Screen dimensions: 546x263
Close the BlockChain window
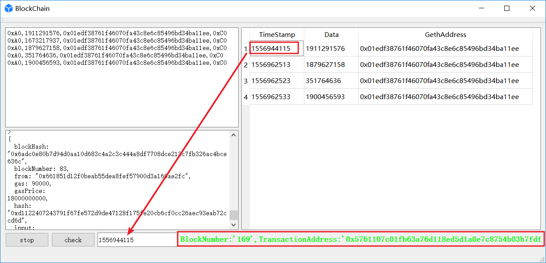532,8
